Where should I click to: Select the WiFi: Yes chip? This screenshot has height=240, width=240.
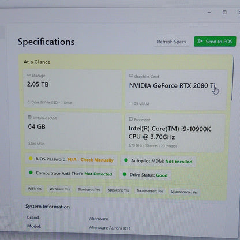(x=35, y=189)
